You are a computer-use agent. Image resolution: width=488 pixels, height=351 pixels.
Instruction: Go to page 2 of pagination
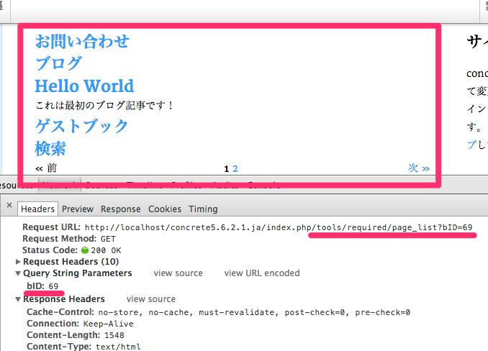(235, 169)
